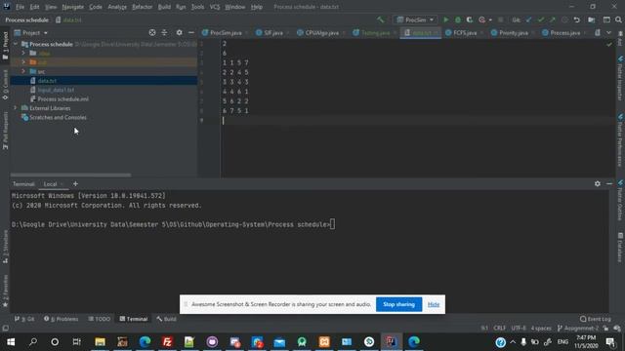Image resolution: width=625 pixels, height=351 pixels.
Task: Click the editor line containing 1 1 5 7
Action: pos(235,62)
